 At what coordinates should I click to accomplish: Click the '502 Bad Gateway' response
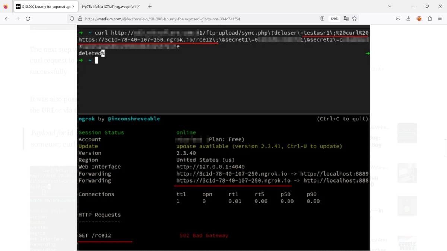(204, 235)
